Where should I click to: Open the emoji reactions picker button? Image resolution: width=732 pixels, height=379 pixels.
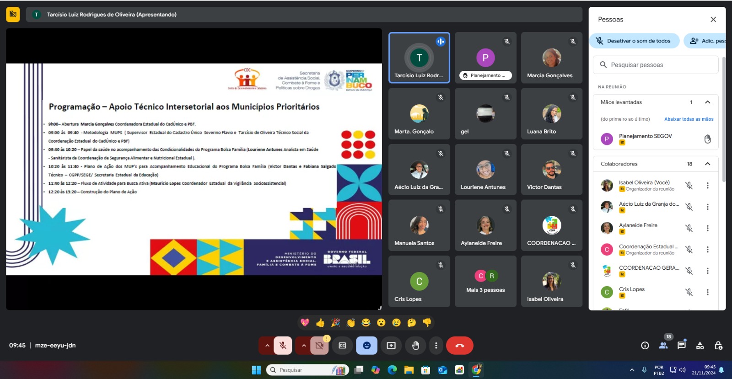(x=366, y=346)
